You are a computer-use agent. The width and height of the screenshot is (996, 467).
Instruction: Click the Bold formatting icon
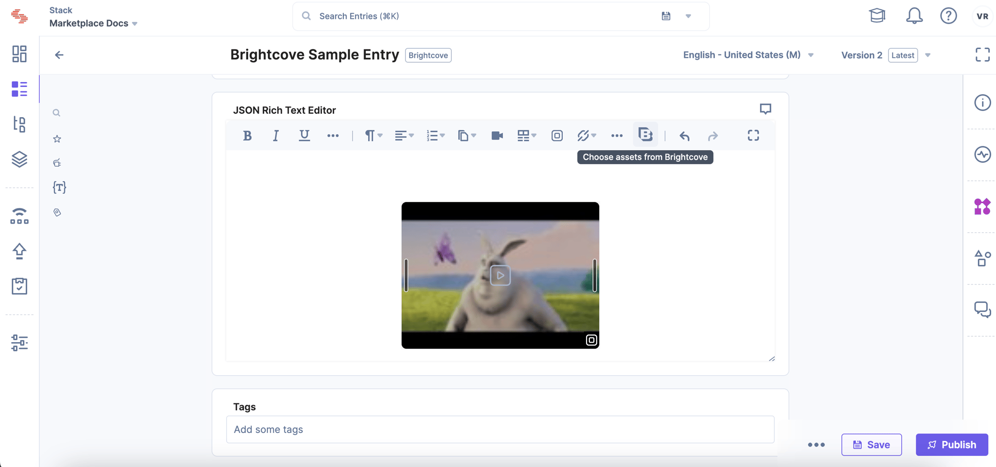click(247, 136)
